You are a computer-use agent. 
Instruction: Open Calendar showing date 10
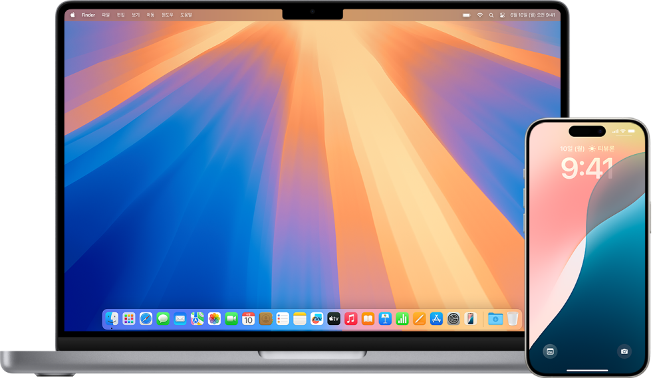click(248, 319)
